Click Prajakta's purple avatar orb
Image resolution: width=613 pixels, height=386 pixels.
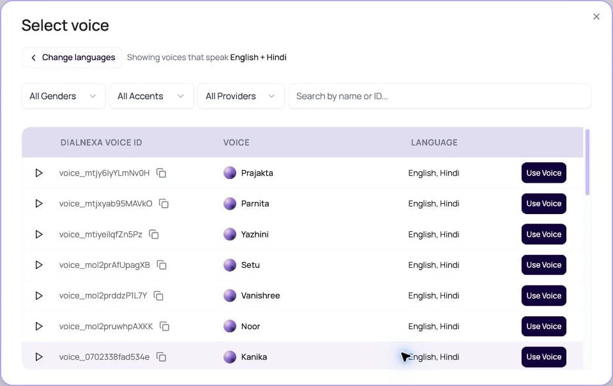coord(230,173)
